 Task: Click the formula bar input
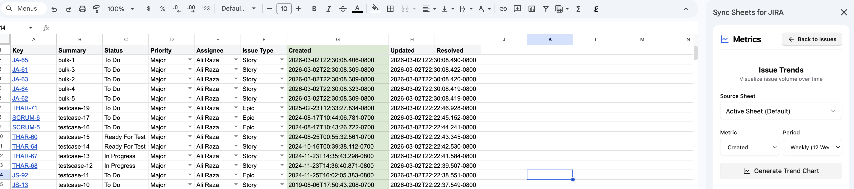(x=375, y=28)
